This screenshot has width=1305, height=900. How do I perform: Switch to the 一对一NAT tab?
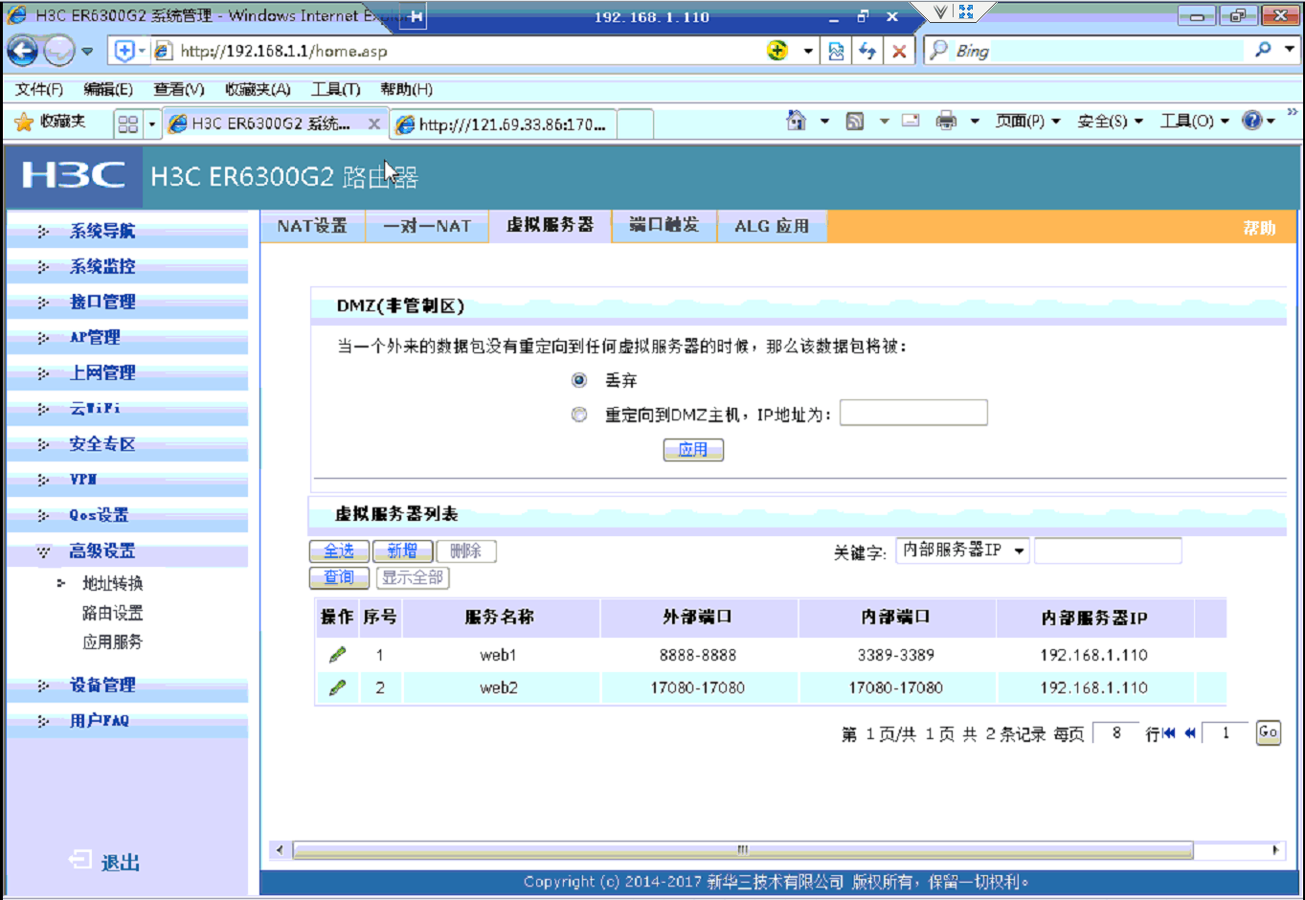click(427, 226)
